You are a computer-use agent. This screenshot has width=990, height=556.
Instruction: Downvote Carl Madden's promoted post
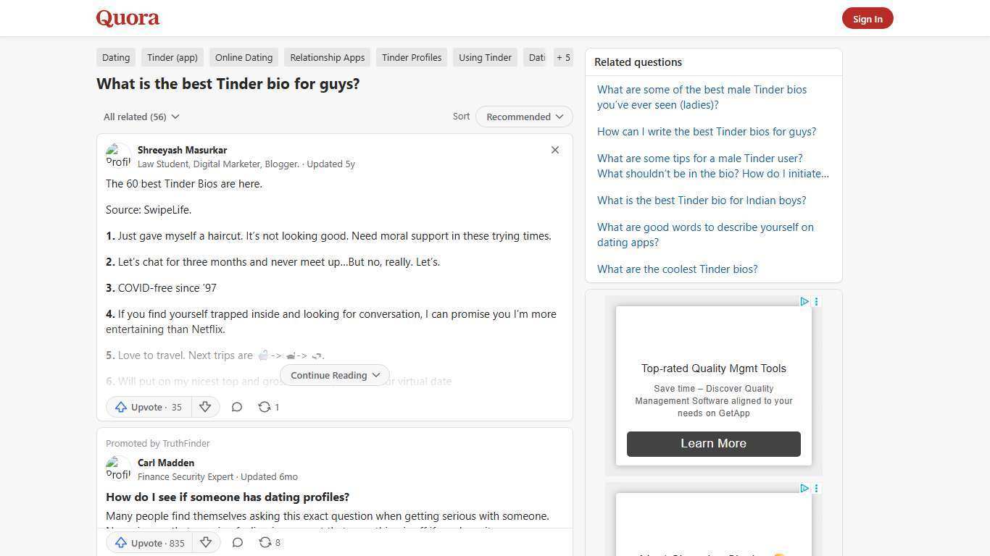(x=205, y=542)
